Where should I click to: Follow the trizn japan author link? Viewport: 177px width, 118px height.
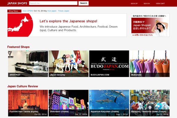[52, 11]
